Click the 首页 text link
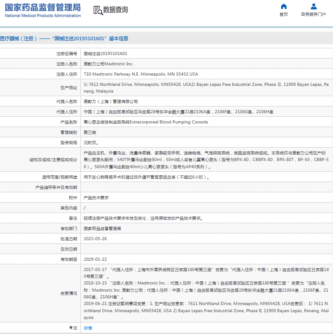Image resolution: width=333 pixels, height=335 pixels. click(283, 14)
